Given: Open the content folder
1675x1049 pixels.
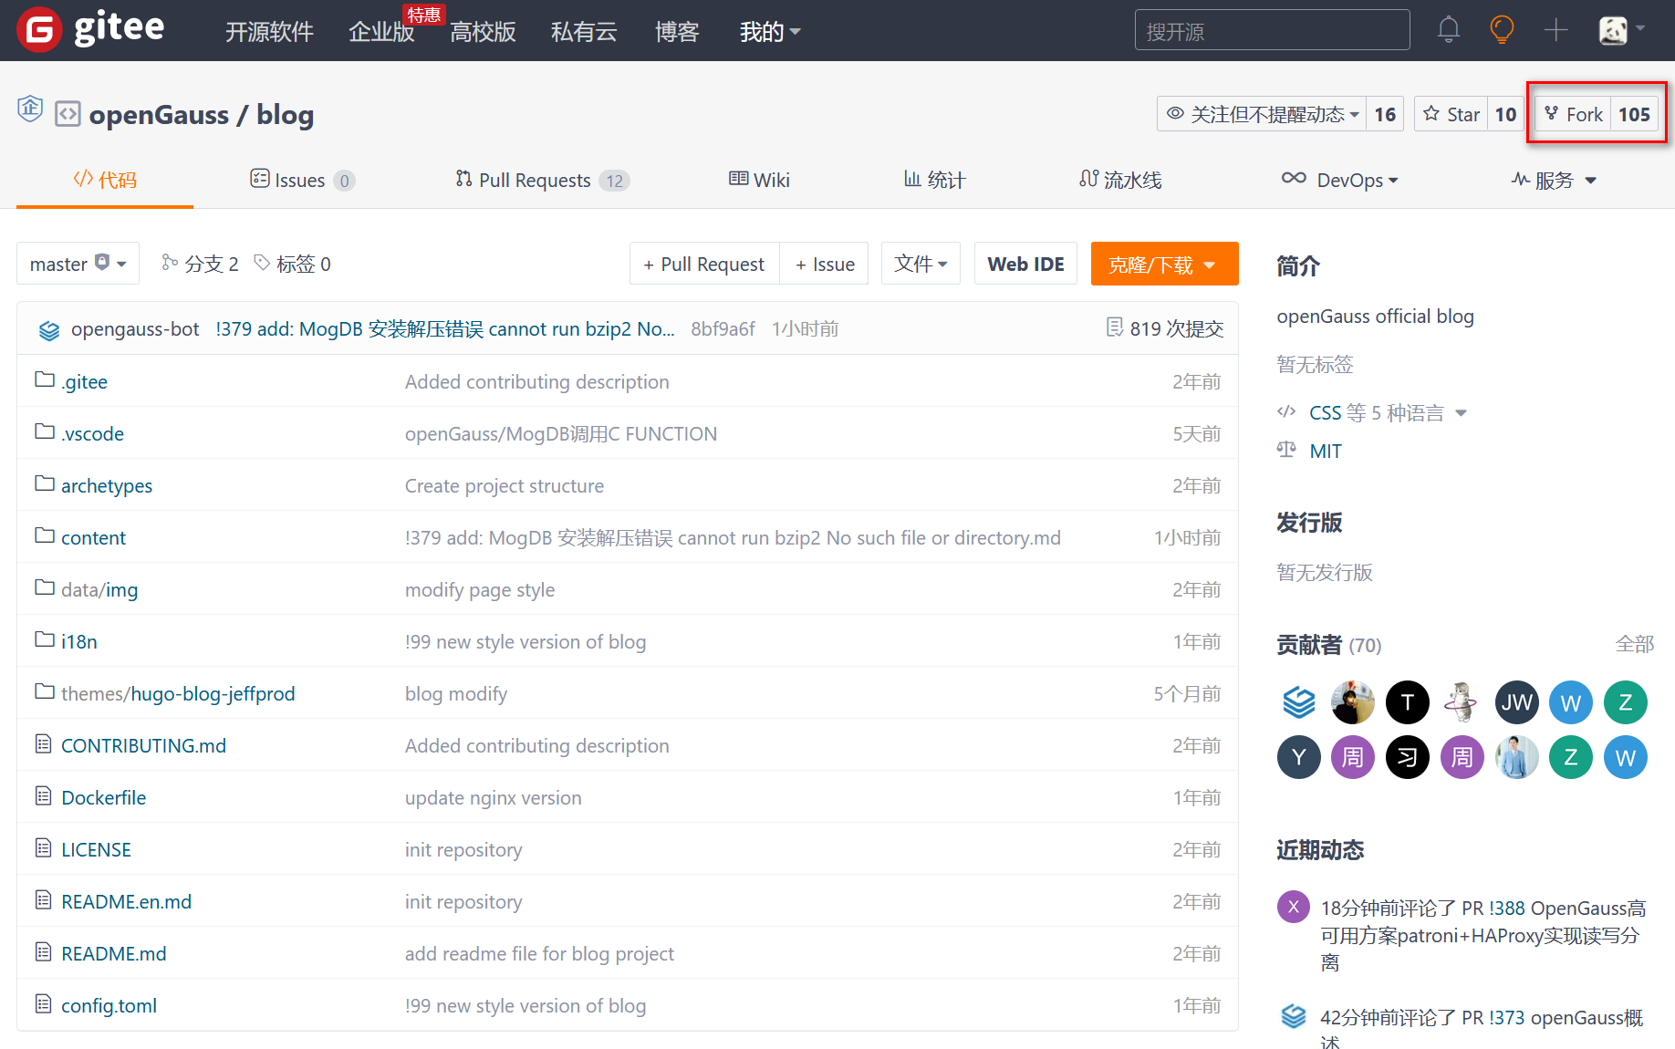Looking at the screenshot, I should click(x=93, y=537).
